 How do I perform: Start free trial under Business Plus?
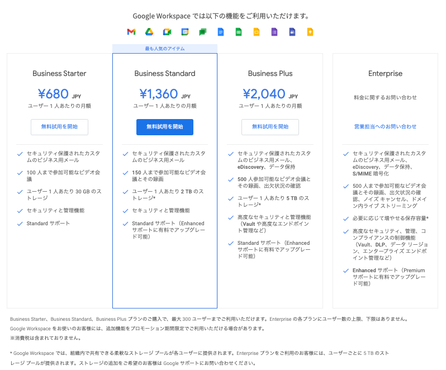coord(270,127)
